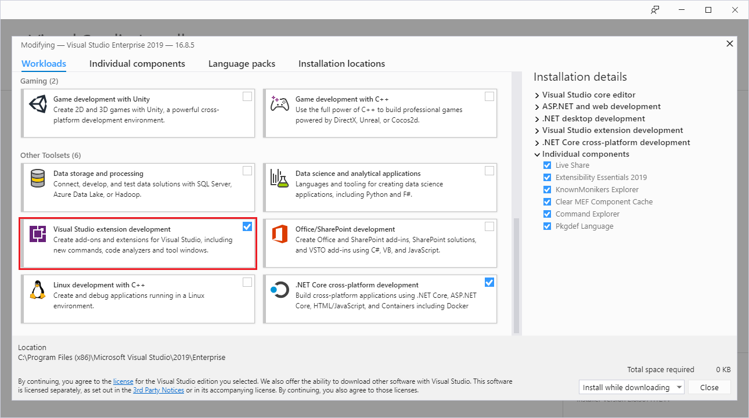This screenshot has width=749, height=418.
Task: Click the Total space required 0 KB value
Action: click(x=723, y=369)
